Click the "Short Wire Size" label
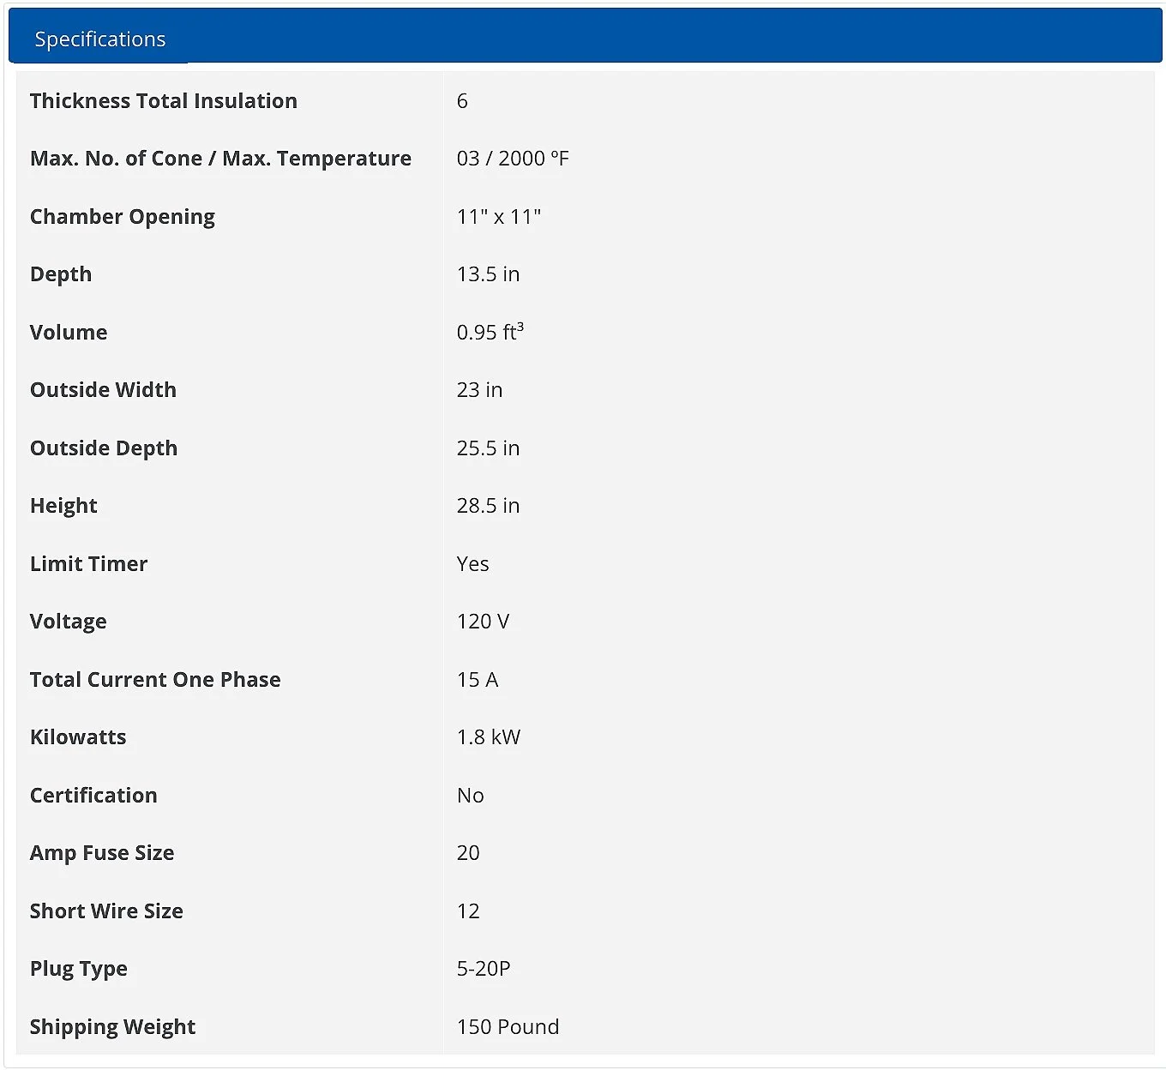Viewport: 1166px width, 1070px height. 106,911
